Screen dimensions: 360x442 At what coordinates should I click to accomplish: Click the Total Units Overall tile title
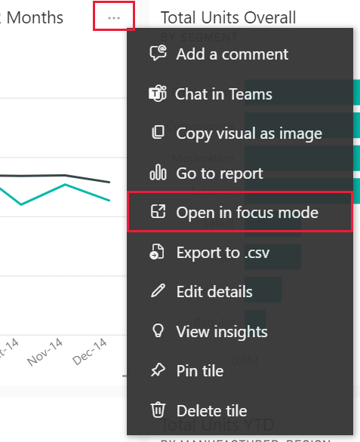pos(228,17)
